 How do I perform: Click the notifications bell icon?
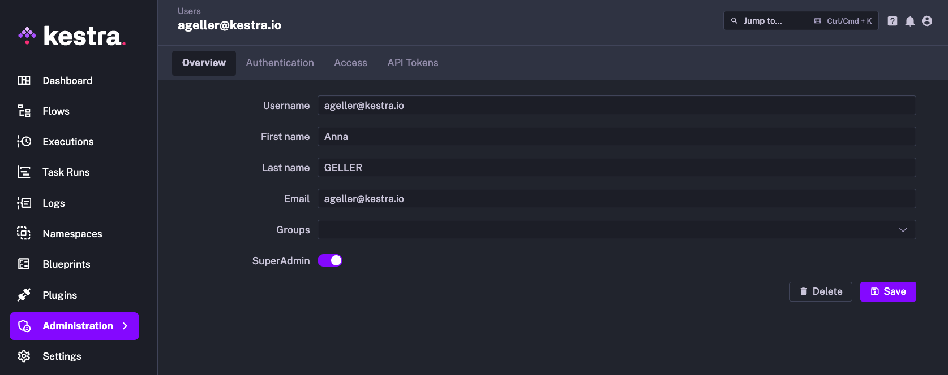coord(910,21)
